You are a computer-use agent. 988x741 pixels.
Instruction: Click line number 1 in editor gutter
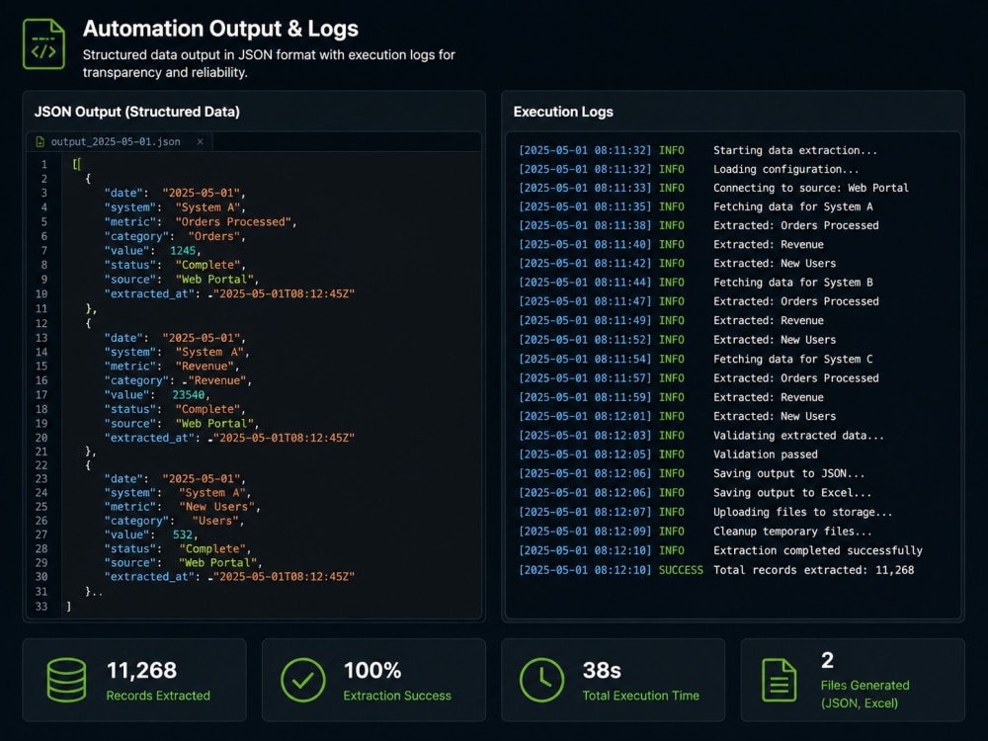click(x=44, y=164)
